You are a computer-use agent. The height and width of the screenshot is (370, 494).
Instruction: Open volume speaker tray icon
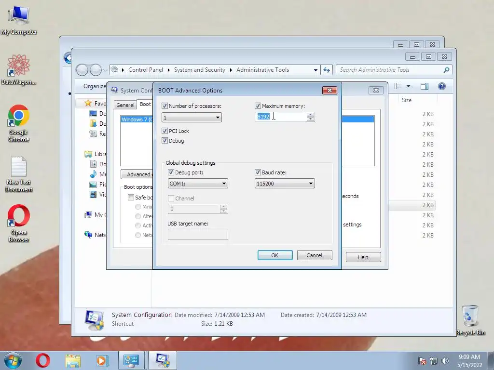445,361
